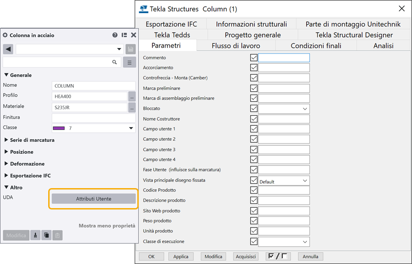Click the Attributi Utente button
This screenshot has height=264, width=412.
point(93,199)
